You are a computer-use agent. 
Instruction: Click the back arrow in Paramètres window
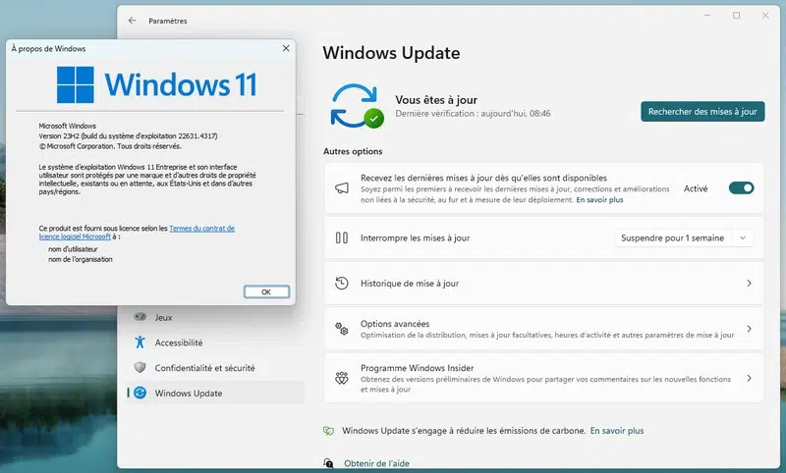[x=133, y=21]
